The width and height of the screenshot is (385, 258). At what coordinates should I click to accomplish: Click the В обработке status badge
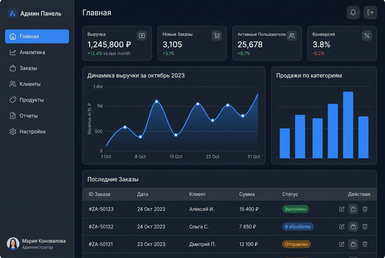coord(298,227)
